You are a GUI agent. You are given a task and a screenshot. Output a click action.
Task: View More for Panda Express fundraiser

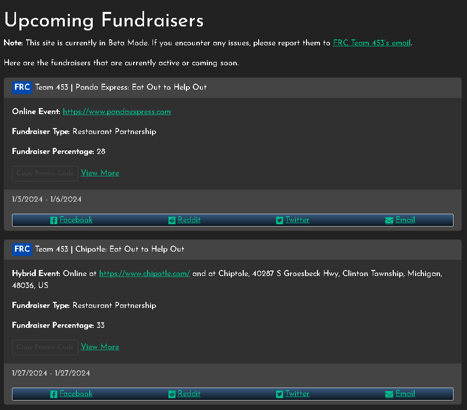coord(100,173)
